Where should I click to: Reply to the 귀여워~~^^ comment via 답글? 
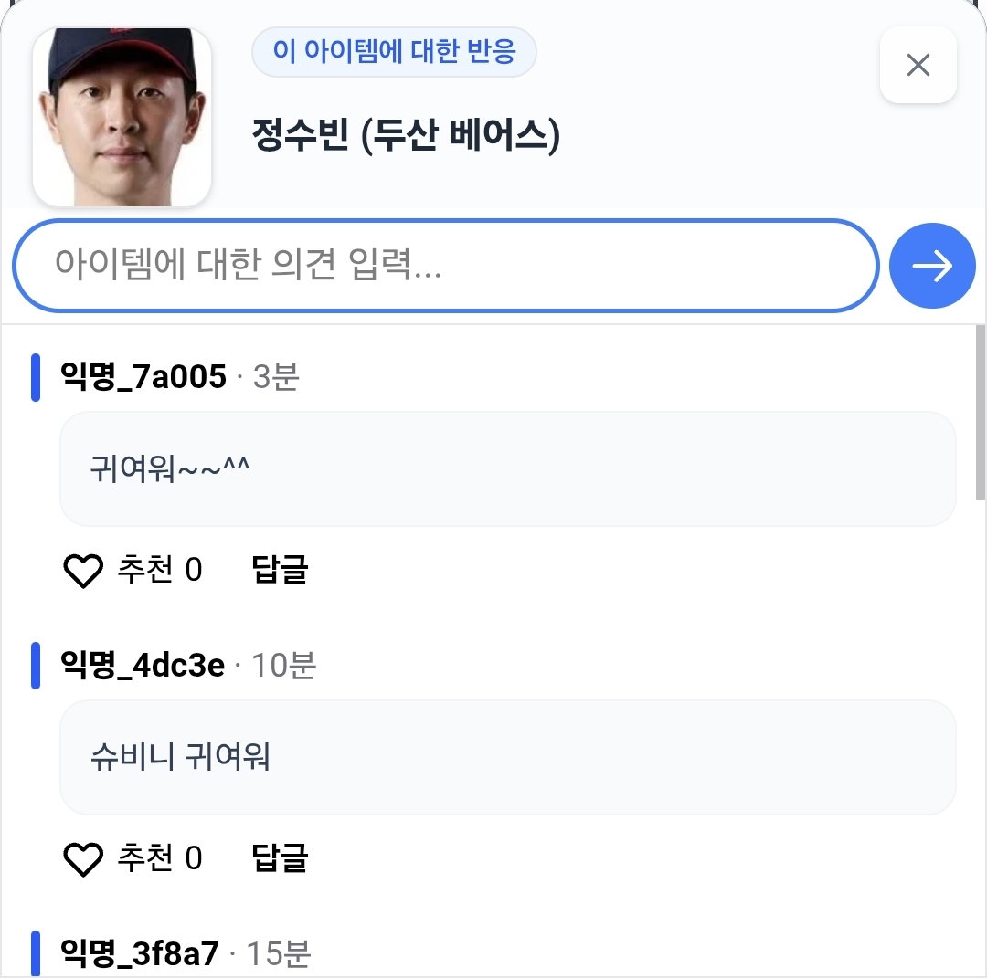pos(280,569)
